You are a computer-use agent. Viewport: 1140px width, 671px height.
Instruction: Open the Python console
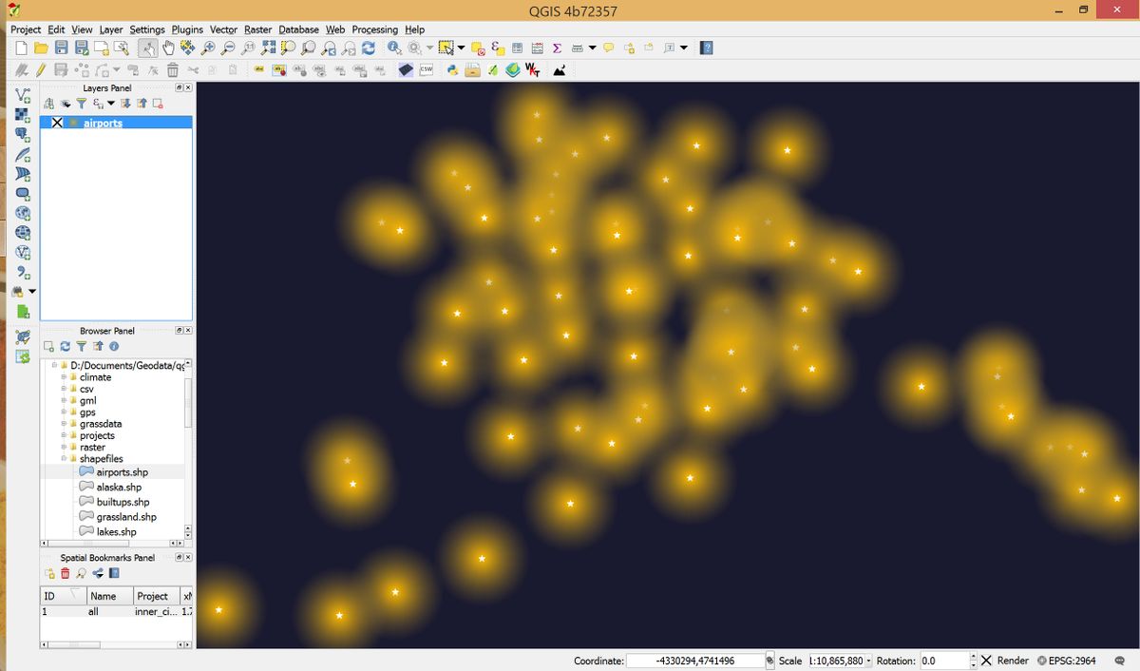point(452,70)
